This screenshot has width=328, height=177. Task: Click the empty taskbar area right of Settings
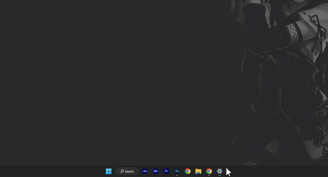coord(273,171)
